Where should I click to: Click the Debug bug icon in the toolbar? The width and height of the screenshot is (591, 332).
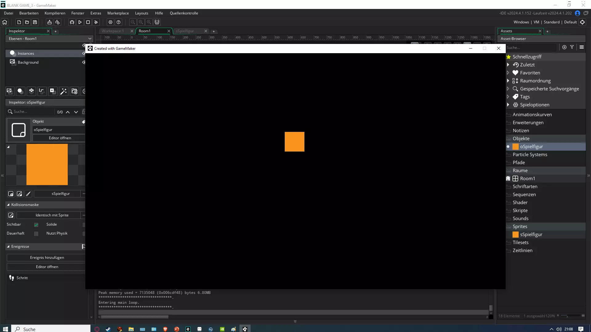(x=72, y=22)
